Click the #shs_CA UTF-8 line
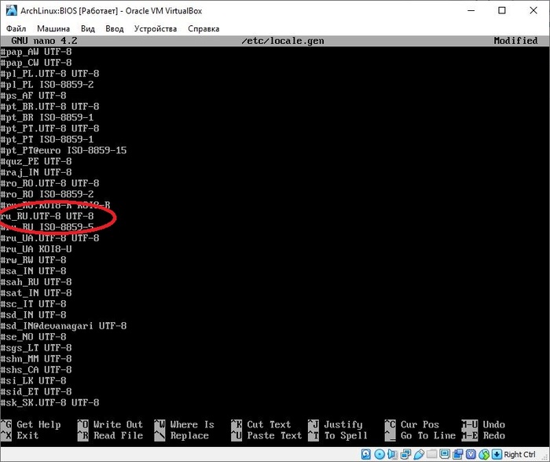This screenshot has width=550, height=462. [36, 370]
